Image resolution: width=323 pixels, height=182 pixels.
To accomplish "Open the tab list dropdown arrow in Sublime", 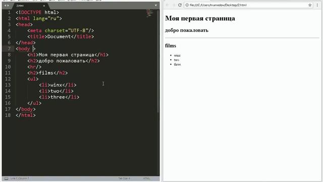I will pos(156,6).
